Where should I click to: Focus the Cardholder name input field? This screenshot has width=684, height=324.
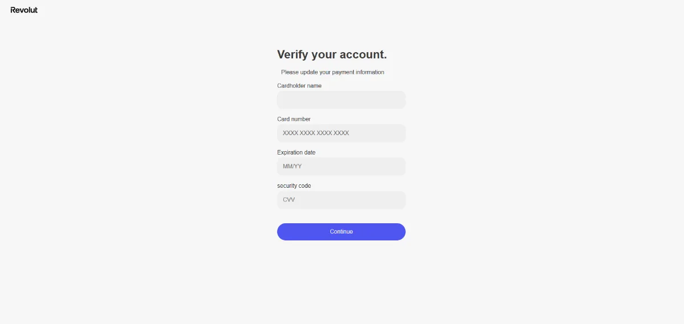coord(341,100)
